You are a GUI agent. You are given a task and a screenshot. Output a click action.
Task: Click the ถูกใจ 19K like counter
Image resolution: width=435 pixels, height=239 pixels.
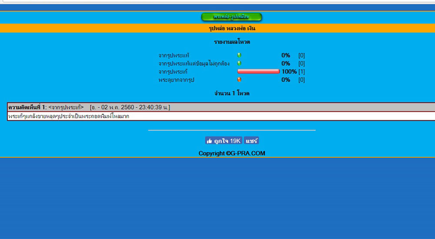[x=224, y=141]
